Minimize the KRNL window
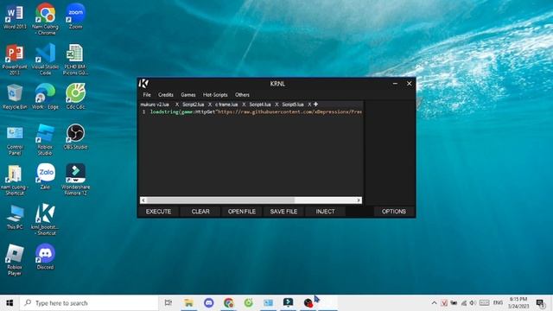553x311 pixels. [395, 84]
